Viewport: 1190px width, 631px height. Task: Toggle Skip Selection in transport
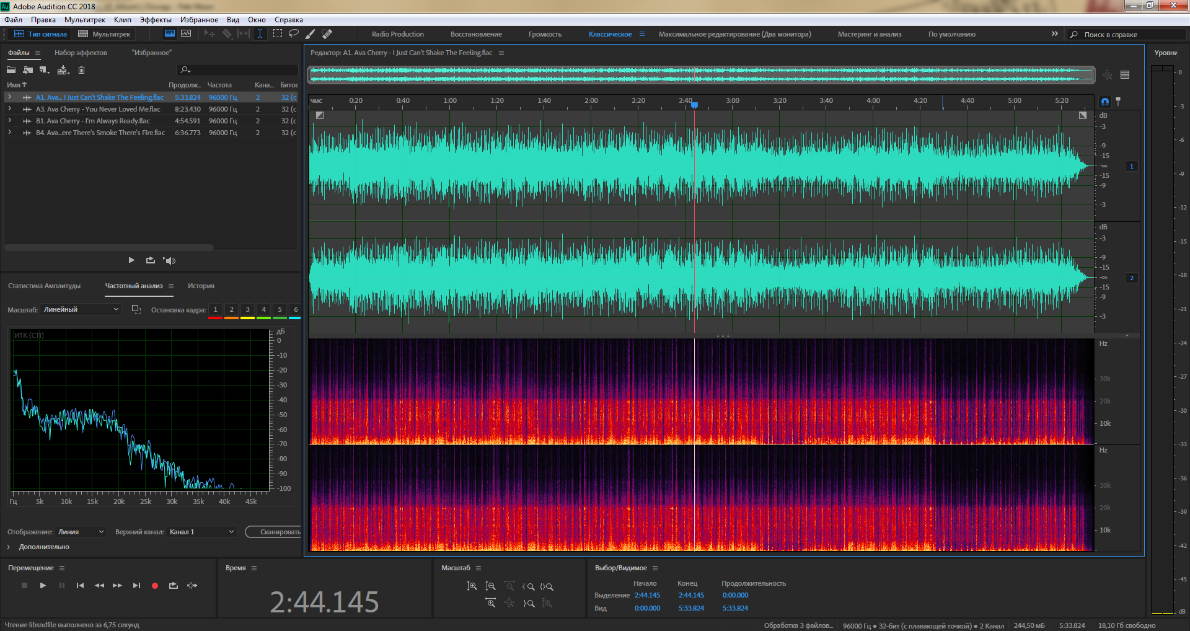(192, 585)
